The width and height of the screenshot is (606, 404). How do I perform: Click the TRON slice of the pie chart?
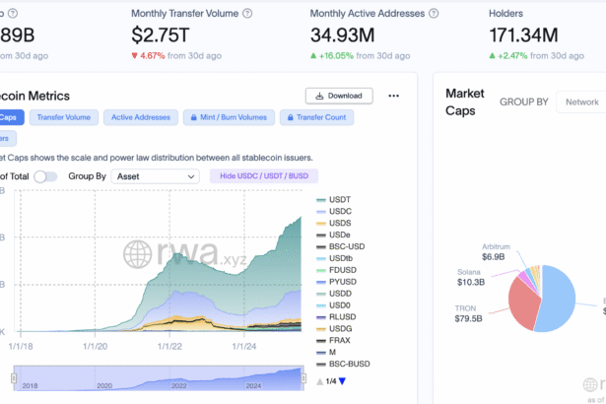[534, 305]
